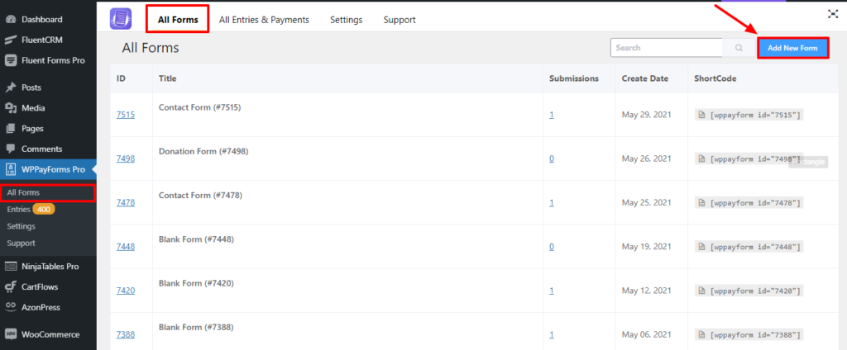The height and width of the screenshot is (350, 847).
Task: Open WooCommerce via its Woo icon
Action: 11,334
